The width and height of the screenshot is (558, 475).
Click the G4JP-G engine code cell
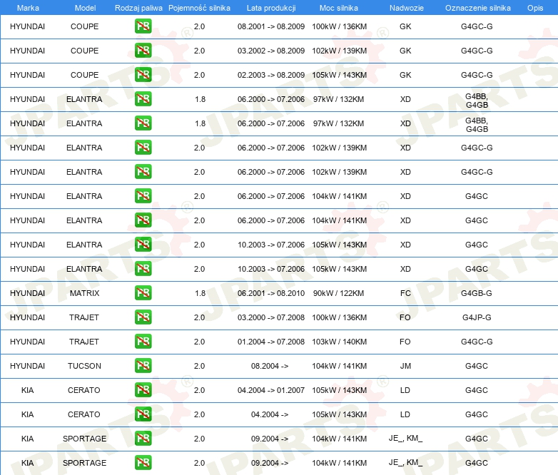coord(477,317)
